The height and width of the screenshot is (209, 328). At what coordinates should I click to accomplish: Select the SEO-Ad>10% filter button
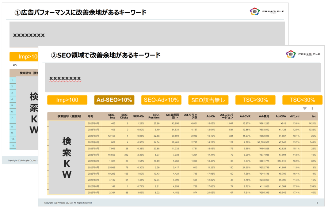click(161, 100)
